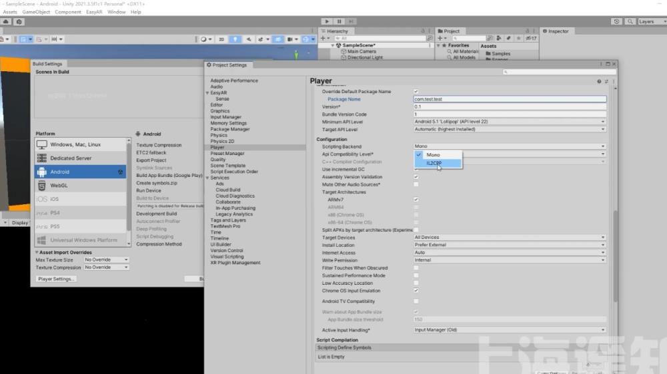This screenshot has height=374, width=667.
Task: Enable Filter Touches When Obscured
Action: 416,268
